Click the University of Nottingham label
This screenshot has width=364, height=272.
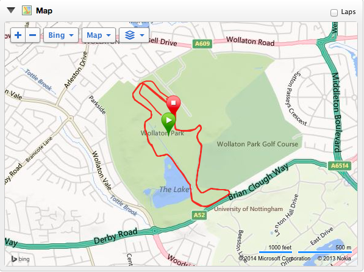[248, 209]
